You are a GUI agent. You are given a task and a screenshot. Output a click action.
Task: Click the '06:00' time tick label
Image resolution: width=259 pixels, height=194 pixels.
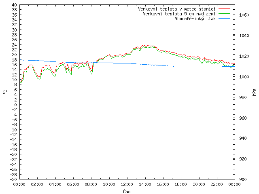click(73, 184)
